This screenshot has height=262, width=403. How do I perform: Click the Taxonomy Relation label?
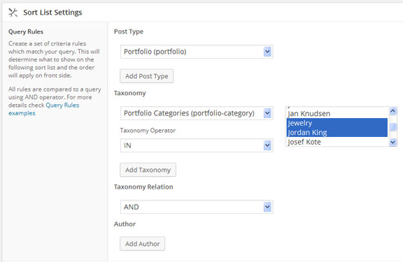143,187
